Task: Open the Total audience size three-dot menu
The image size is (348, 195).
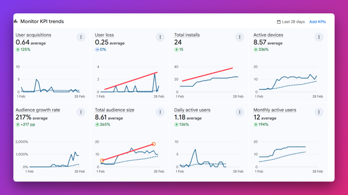Action: (160, 112)
